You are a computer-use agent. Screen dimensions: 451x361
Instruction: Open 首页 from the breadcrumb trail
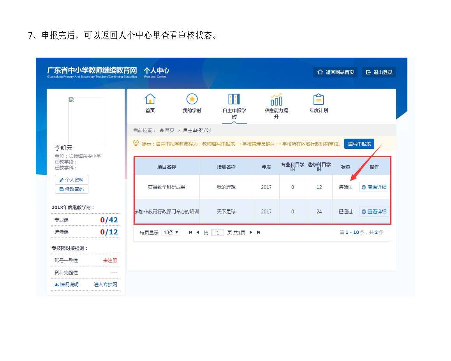tap(168, 130)
